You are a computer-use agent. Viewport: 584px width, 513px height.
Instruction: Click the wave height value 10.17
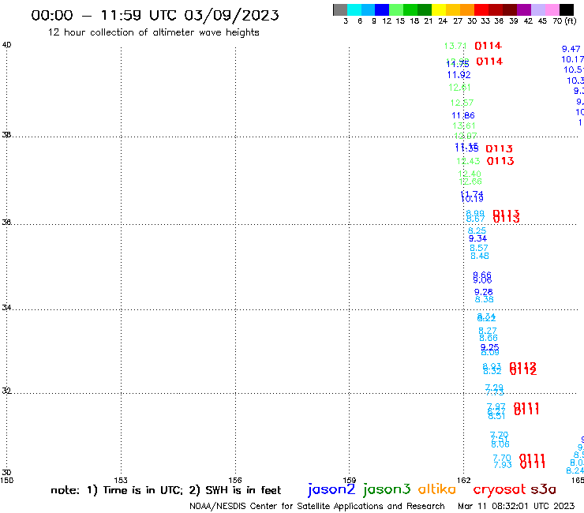click(x=572, y=60)
